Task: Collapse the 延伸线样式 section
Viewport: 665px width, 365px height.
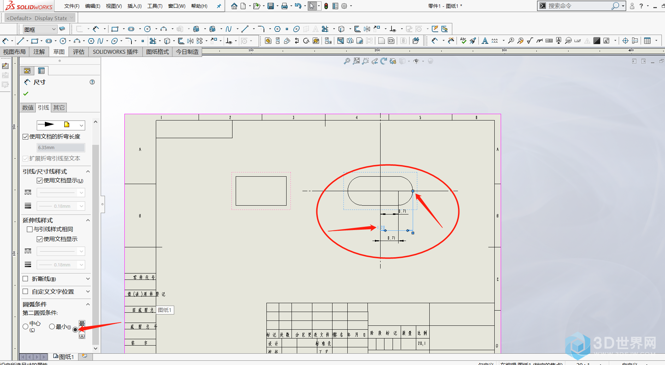Action: [x=88, y=220]
